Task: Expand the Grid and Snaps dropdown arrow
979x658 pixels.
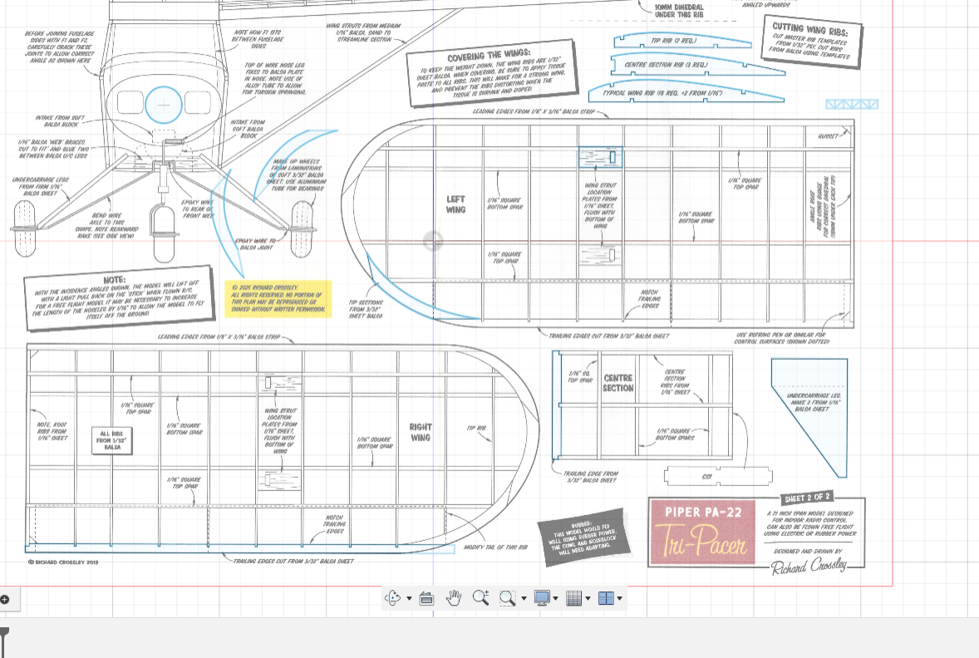Action: coord(588,599)
